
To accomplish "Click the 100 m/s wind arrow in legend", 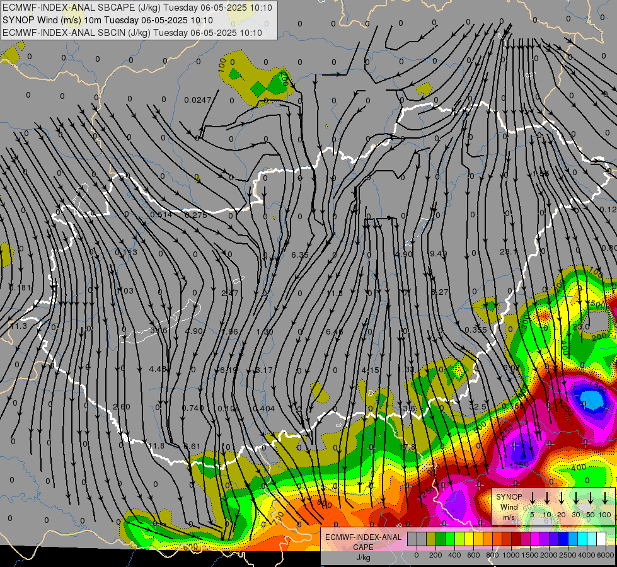I will click(605, 498).
